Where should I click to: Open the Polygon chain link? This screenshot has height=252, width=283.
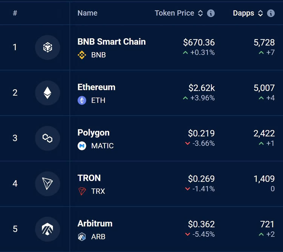[93, 133]
